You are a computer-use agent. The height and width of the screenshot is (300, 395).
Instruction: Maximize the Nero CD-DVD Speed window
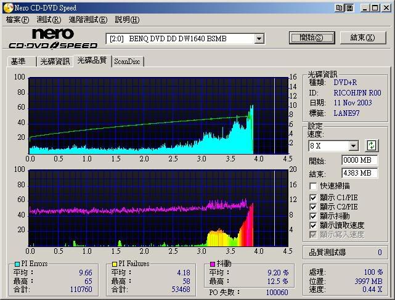(x=375, y=8)
